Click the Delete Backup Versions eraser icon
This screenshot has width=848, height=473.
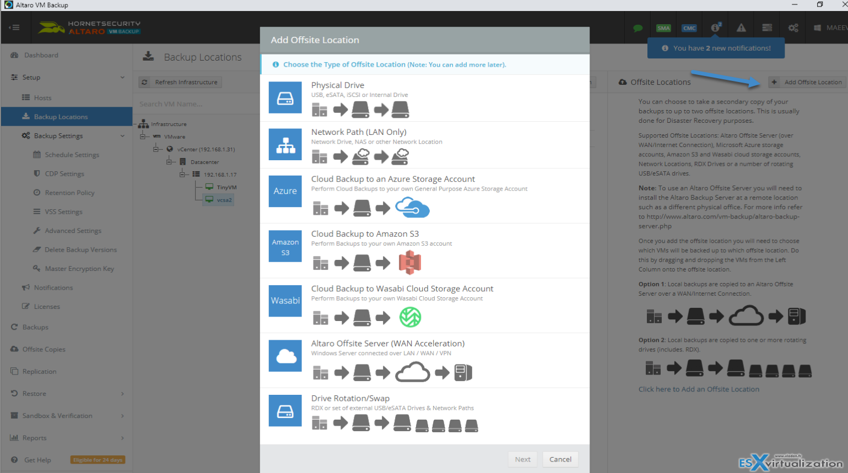pyautogui.click(x=37, y=249)
